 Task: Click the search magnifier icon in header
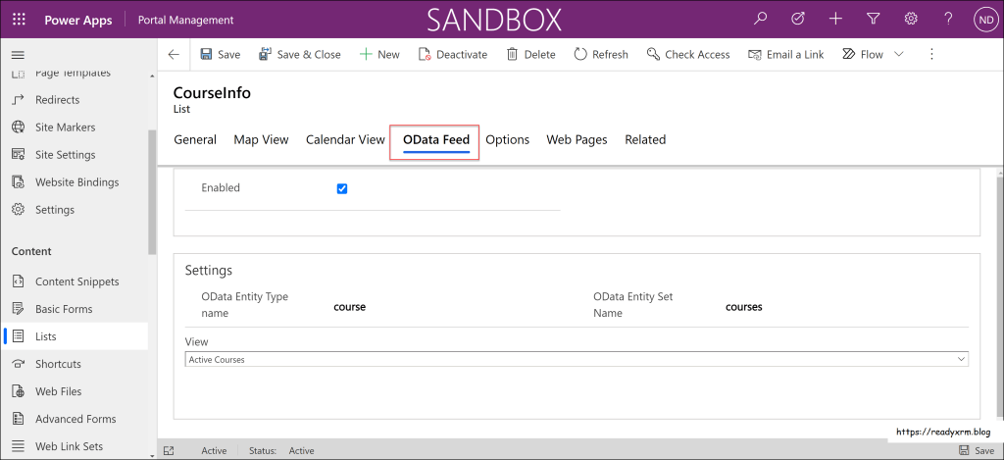point(760,19)
